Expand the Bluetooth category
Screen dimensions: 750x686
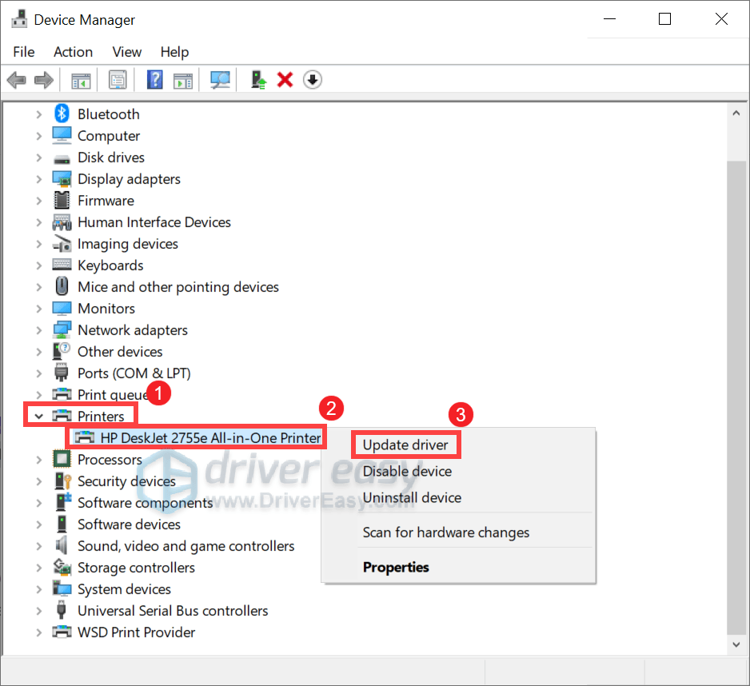[38, 114]
